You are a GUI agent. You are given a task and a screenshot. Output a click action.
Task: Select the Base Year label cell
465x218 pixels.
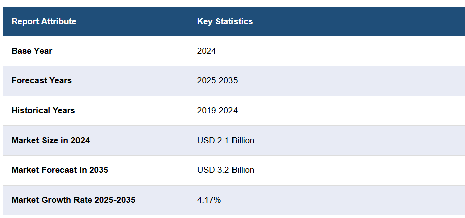point(32,51)
